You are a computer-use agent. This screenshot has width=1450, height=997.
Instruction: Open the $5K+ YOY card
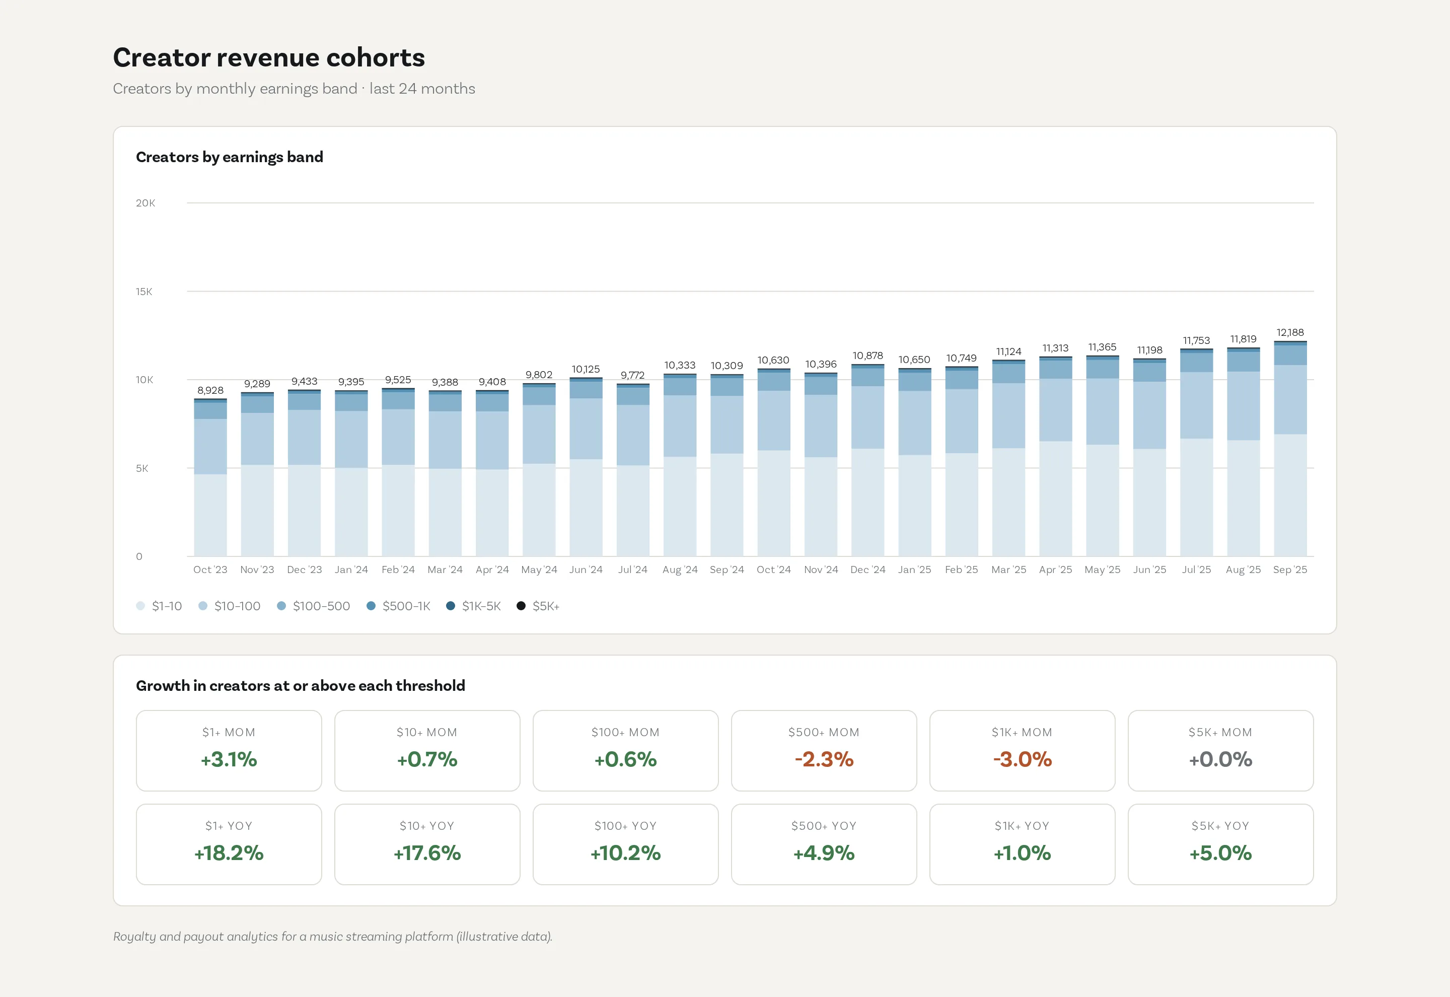click(x=1221, y=844)
